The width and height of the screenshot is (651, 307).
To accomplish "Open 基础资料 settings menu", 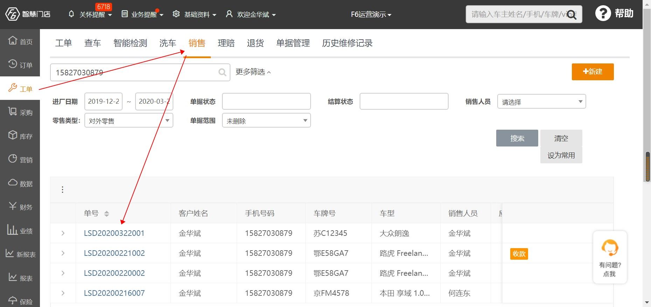I will click(194, 14).
